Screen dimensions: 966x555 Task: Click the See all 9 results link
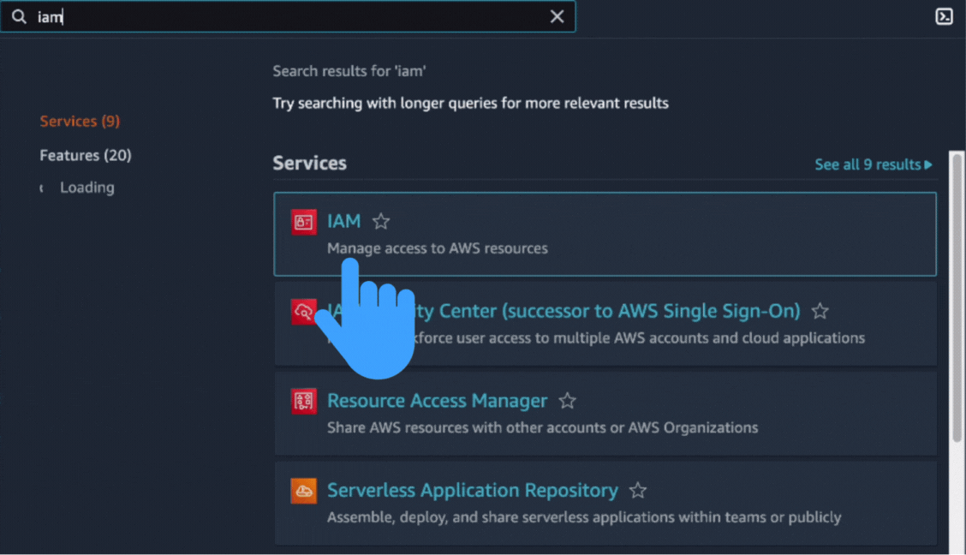(x=868, y=164)
